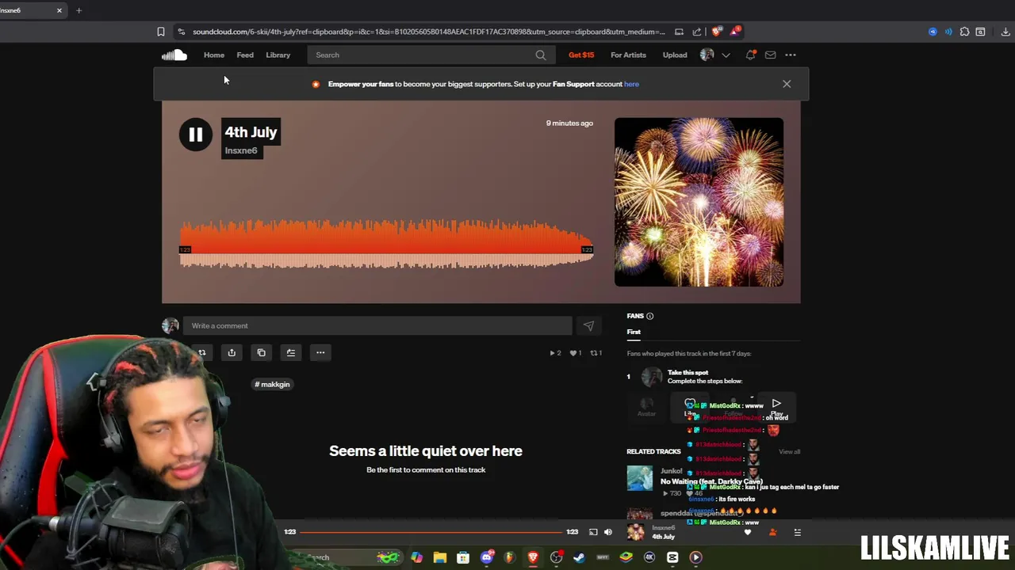Seek on the bottom player progress bar
The image size is (1015, 570).
click(x=431, y=532)
